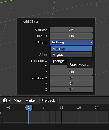Click frame -6 on timeline ruler
Image resolution: width=109 pixels, height=130 pixels.
pyautogui.click(x=8, y=107)
